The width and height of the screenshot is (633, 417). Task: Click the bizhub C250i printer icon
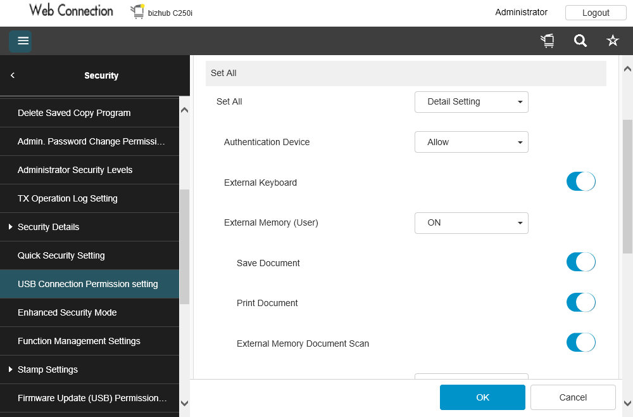click(137, 11)
